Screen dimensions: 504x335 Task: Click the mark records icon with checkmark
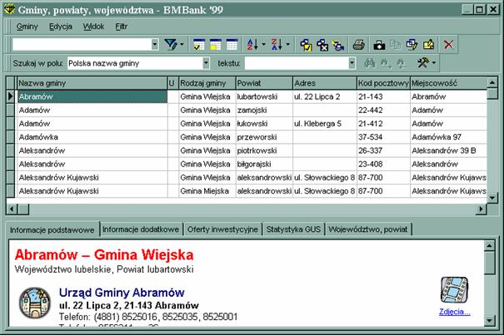click(306, 45)
